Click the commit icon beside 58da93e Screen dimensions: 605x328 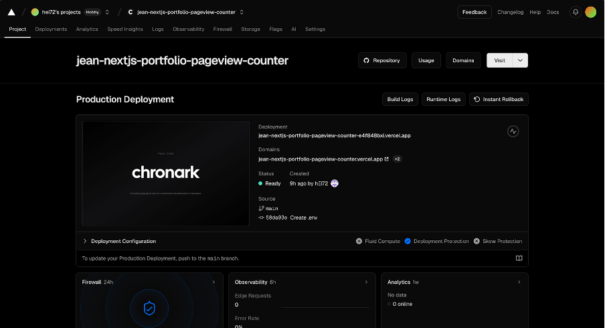[261, 218]
